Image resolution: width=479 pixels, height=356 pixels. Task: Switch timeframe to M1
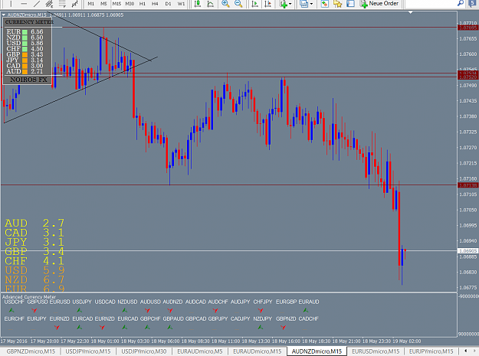point(90,4)
